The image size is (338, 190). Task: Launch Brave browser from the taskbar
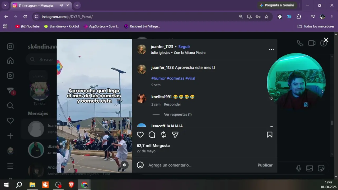click(71, 185)
